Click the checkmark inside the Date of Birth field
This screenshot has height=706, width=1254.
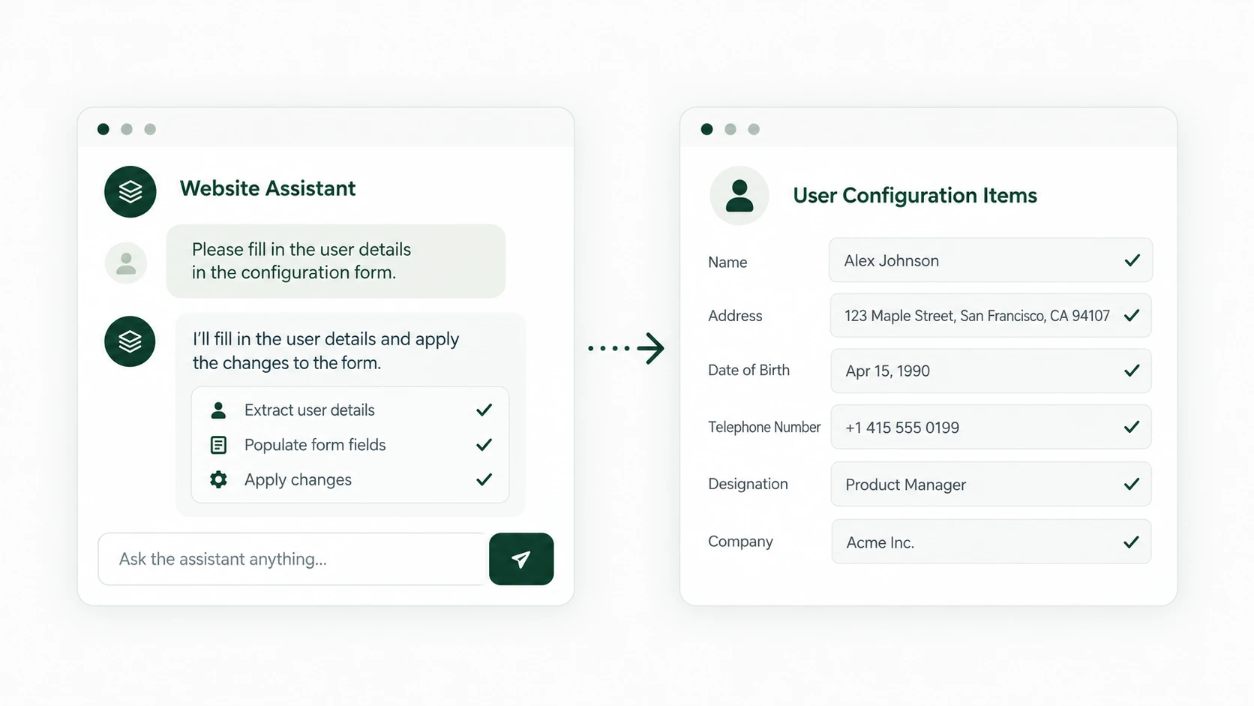coord(1132,371)
